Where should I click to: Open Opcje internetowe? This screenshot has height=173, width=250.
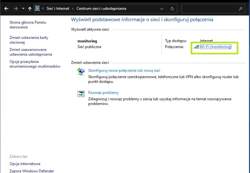pos(25,164)
